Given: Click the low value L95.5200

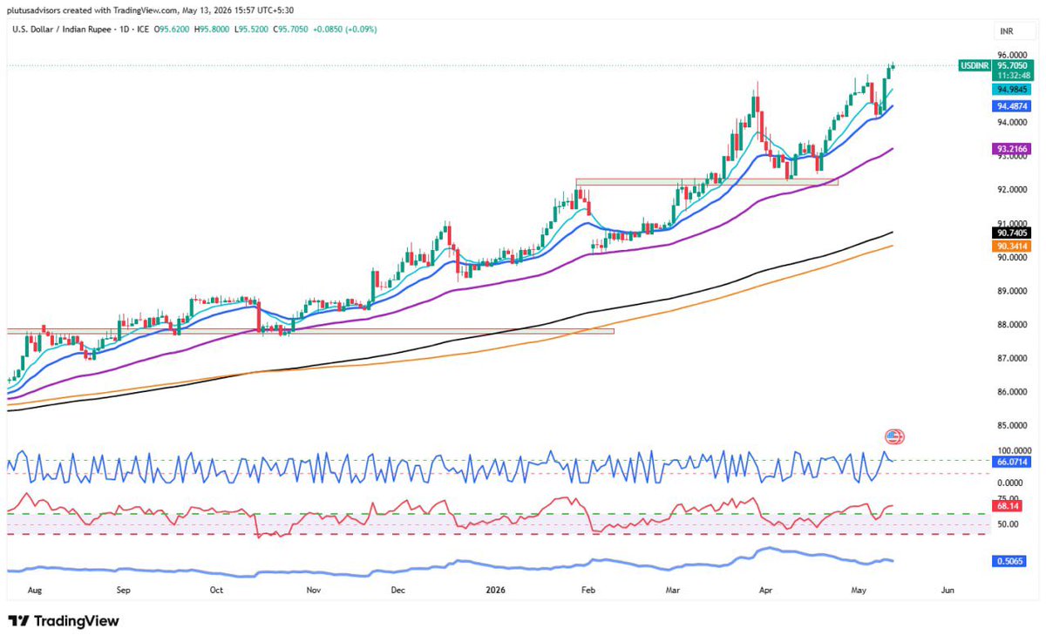Looking at the screenshot, I should coord(251,28).
